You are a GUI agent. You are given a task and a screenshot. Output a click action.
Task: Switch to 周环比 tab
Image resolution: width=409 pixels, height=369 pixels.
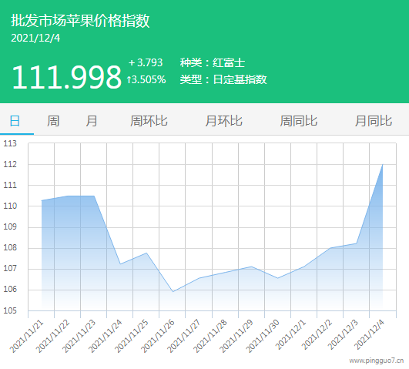point(149,121)
